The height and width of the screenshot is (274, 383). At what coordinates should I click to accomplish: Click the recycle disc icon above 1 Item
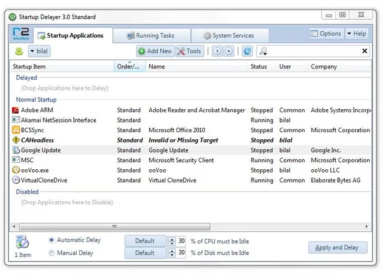22,242
